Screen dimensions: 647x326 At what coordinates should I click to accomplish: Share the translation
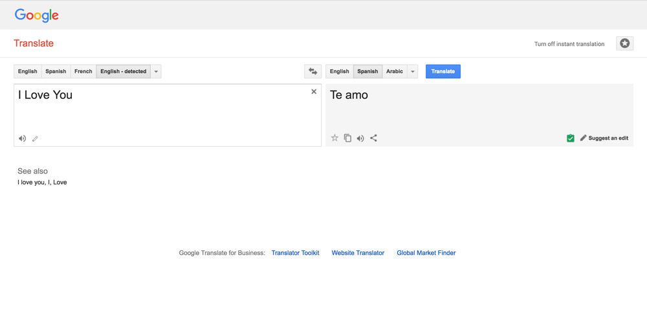pos(373,138)
